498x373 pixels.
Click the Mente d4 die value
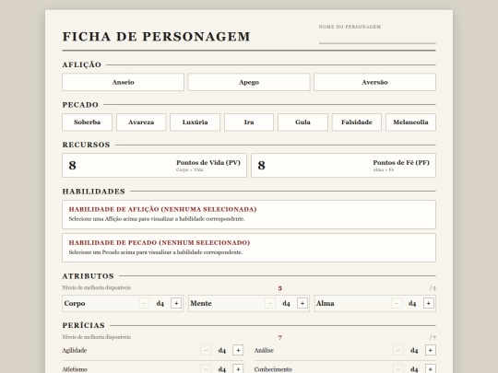point(286,304)
